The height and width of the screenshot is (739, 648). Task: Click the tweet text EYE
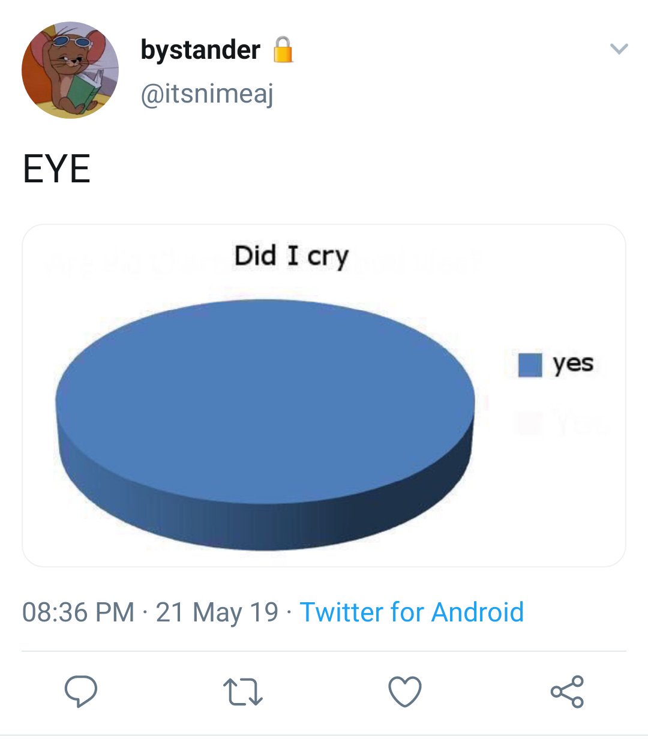click(56, 169)
